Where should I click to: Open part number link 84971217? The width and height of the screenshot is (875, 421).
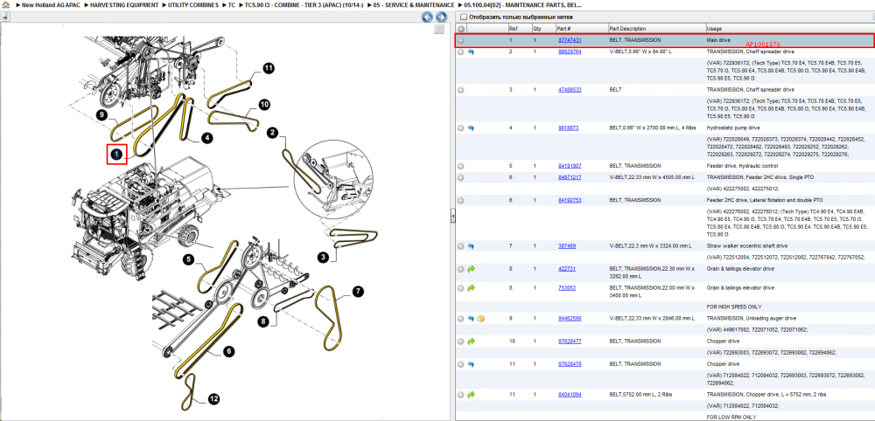[570, 177]
